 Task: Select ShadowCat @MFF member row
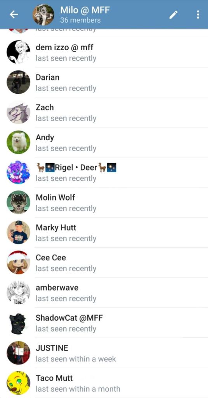(104, 323)
